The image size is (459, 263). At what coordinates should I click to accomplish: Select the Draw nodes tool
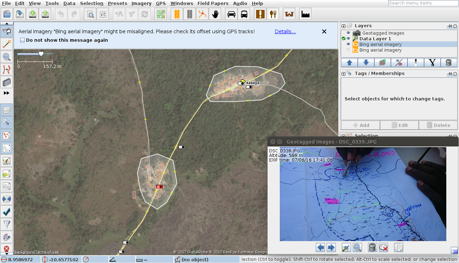7,44
